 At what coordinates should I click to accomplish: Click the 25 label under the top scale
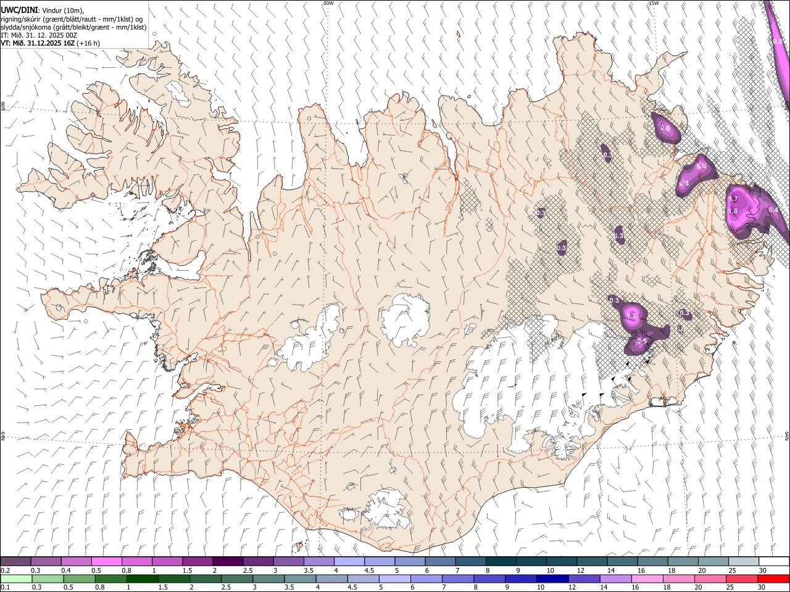pos(733,570)
